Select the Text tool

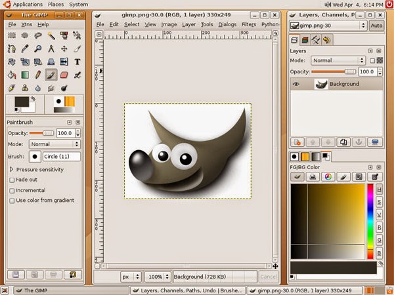[77, 62]
